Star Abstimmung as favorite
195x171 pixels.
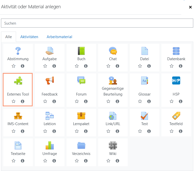(14, 66)
